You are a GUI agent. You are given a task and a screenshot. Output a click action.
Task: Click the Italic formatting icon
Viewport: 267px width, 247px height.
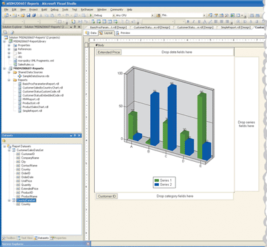[x=194, y=21]
